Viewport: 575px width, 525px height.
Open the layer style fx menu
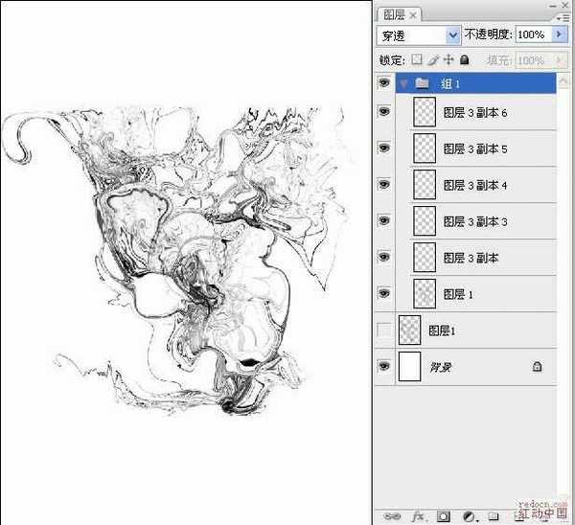pyautogui.click(x=418, y=515)
